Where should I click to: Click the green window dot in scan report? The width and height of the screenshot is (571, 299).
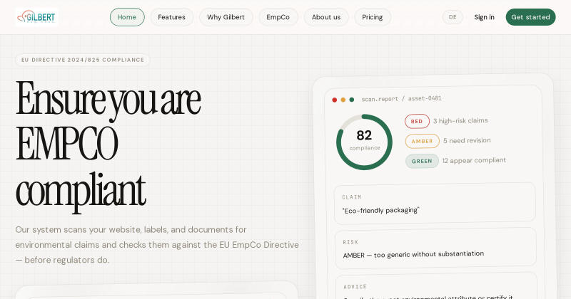(352, 100)
